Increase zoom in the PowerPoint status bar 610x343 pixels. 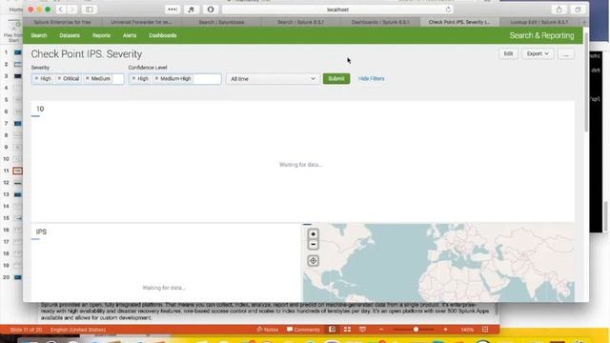tap(446, 330)
